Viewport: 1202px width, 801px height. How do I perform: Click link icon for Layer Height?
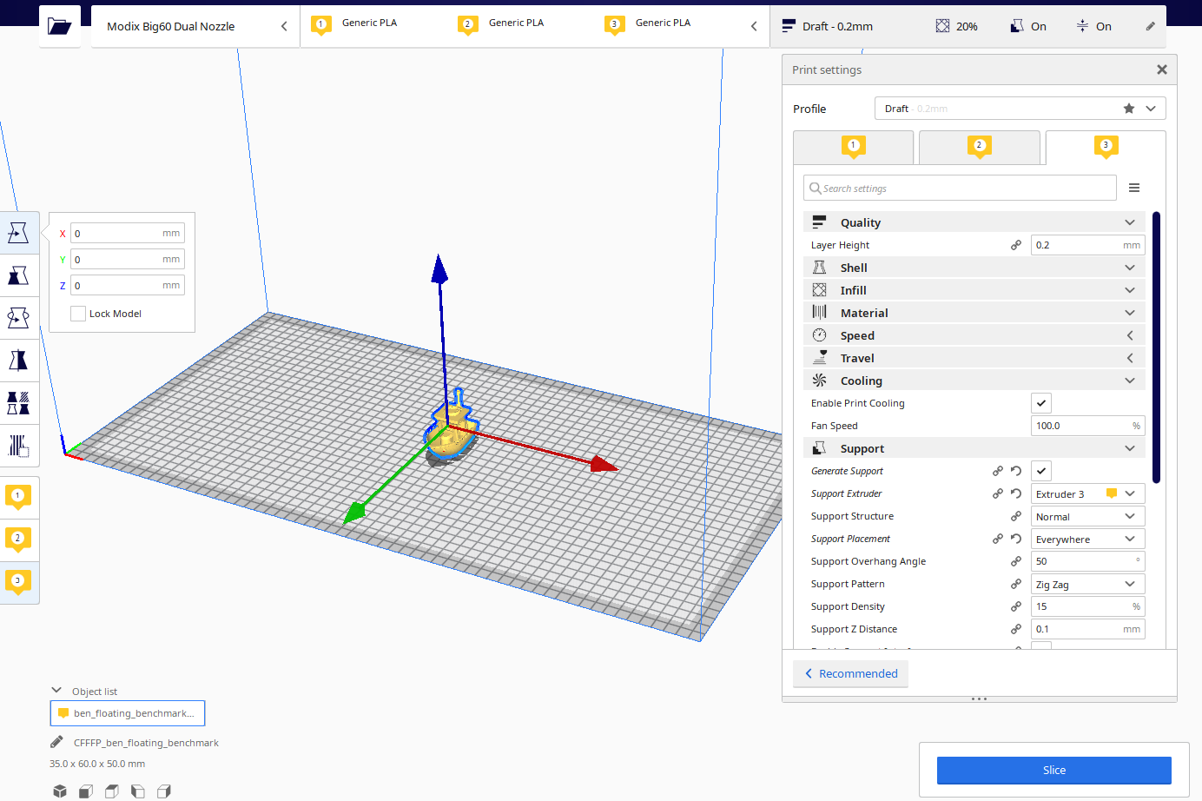(1015, 245)
